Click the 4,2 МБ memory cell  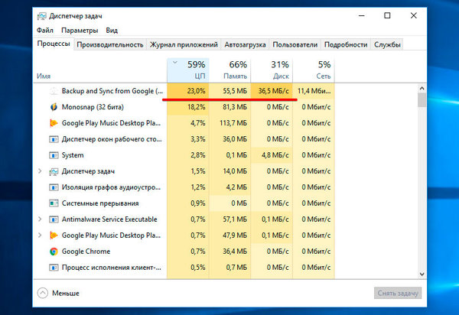pyautogui.click(x=229, y=187)
